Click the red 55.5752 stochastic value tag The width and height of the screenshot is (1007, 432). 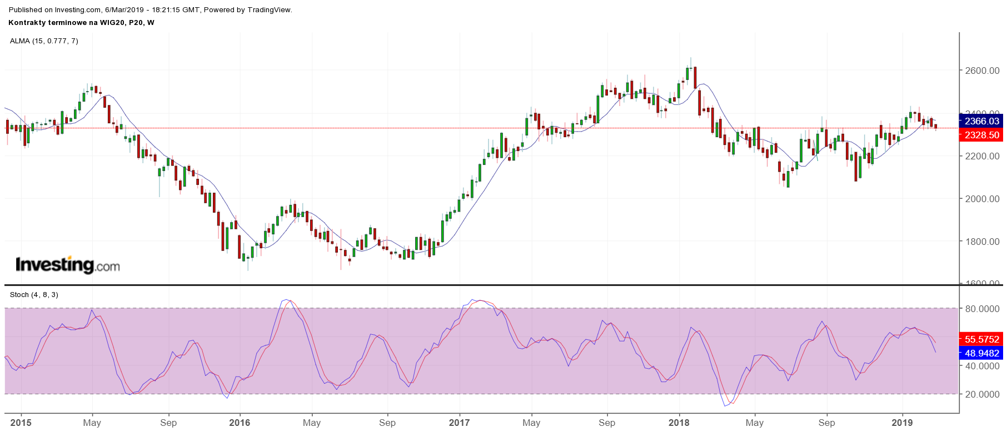click(x=981, y=339)
